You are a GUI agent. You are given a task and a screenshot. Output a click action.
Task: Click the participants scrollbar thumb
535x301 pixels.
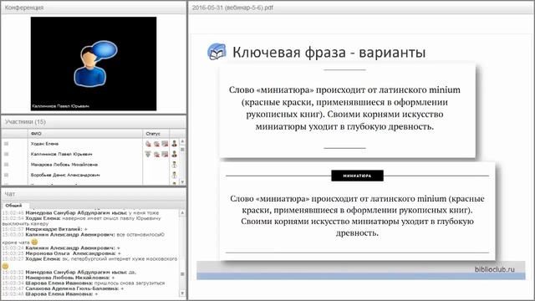tap(182, 150)
